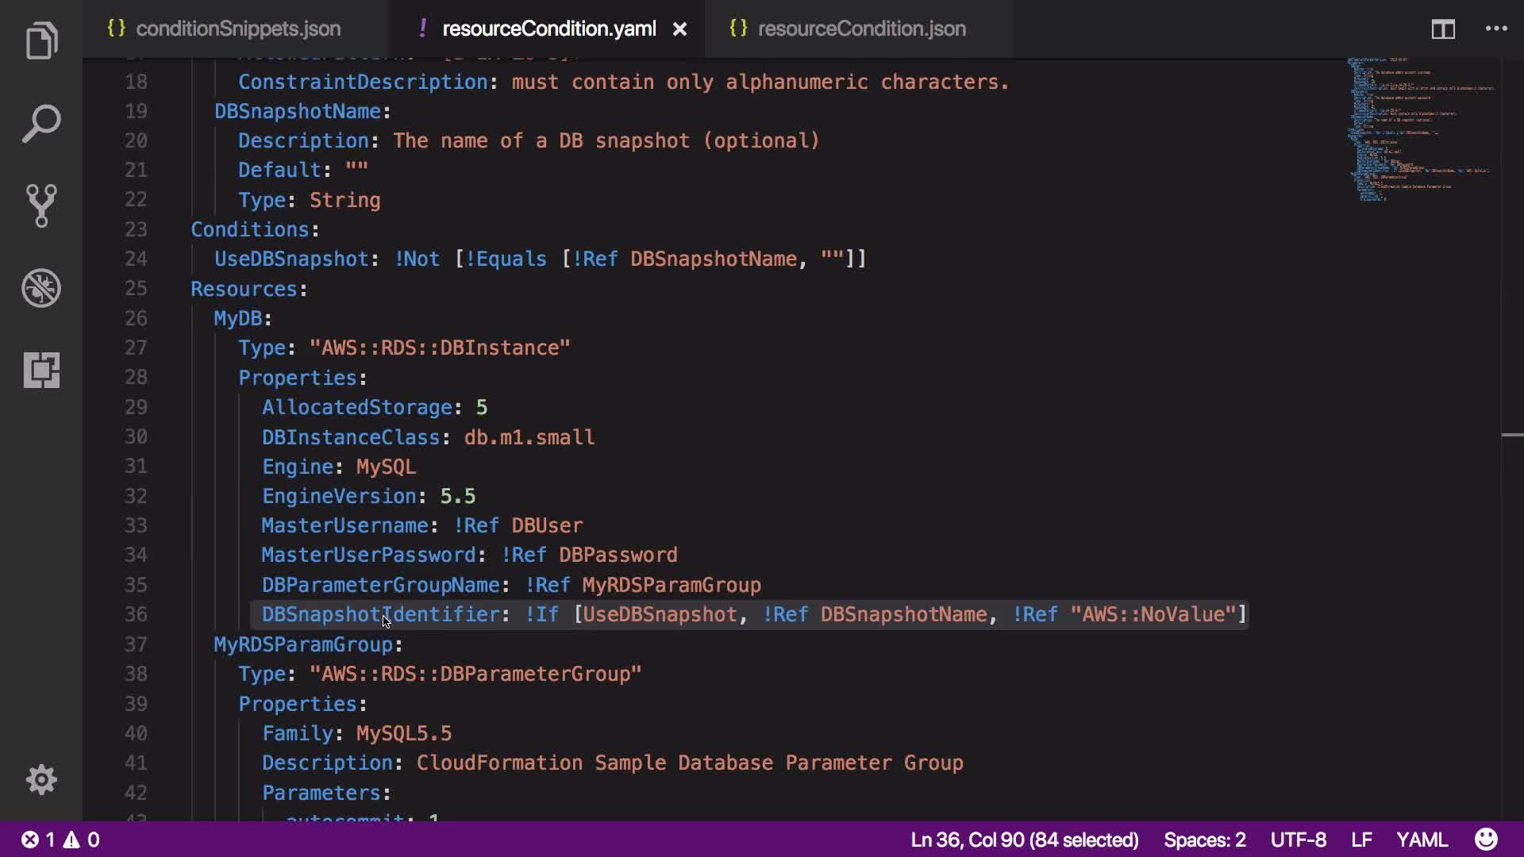Open the Spaces: 2 indentation picker
Screen dimensions: 1524x857
tap(1204, 840)
